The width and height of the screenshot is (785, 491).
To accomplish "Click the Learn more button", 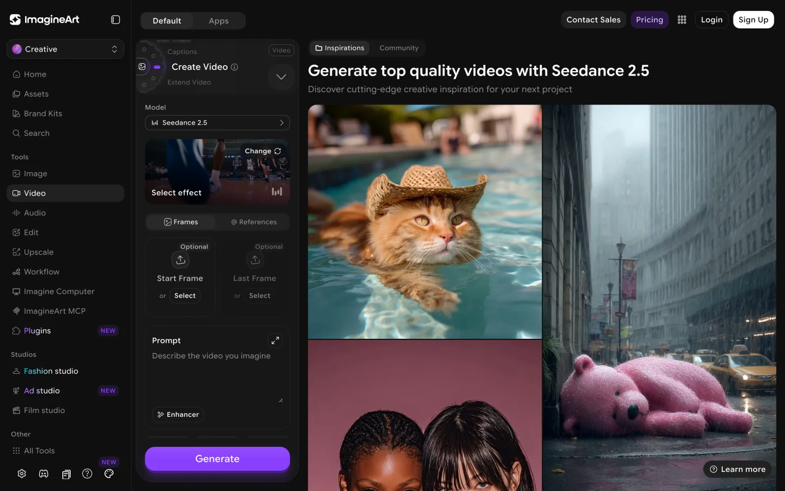I will [737, 469].
